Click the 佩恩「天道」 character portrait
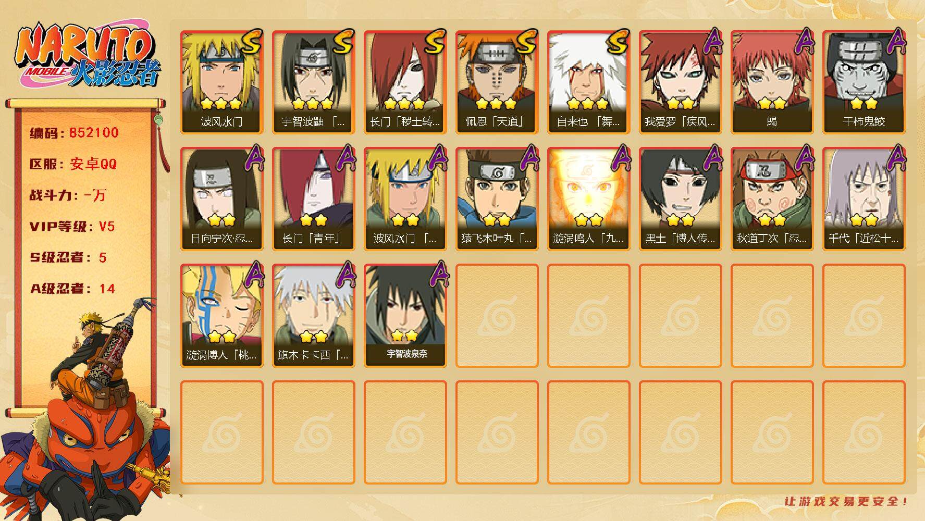 pos(497,82)
